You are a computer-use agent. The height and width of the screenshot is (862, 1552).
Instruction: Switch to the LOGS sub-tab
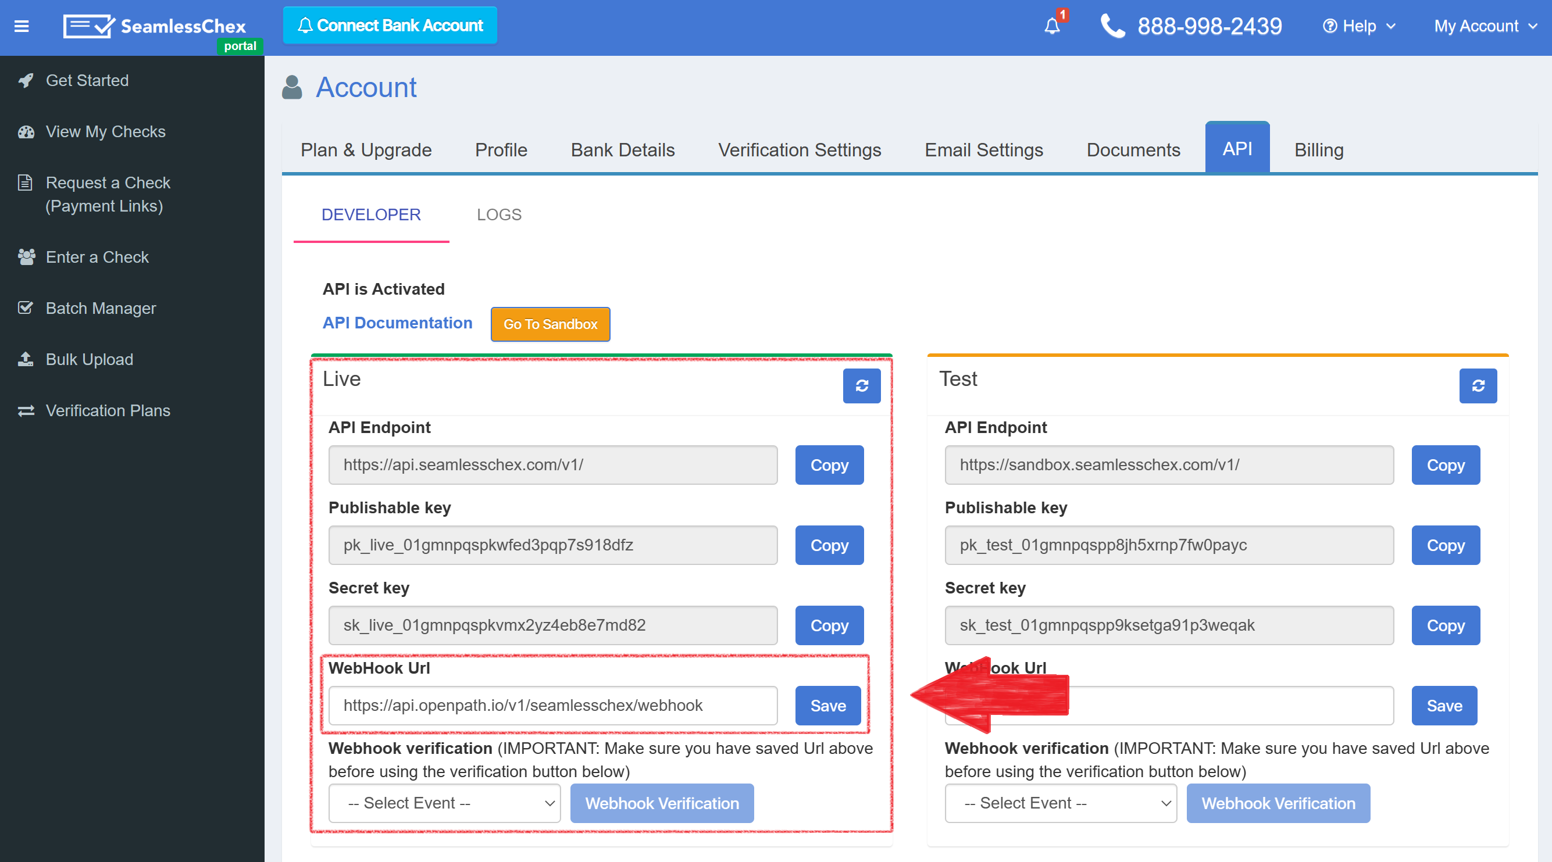(x=499, y=214)
